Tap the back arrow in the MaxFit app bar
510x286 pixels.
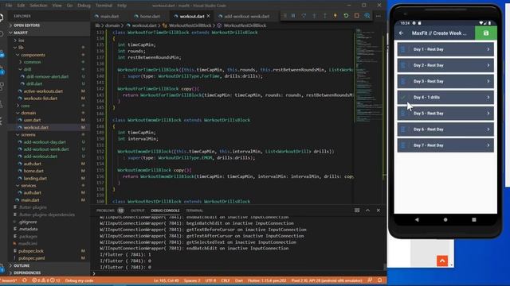[x=401, y=33]
